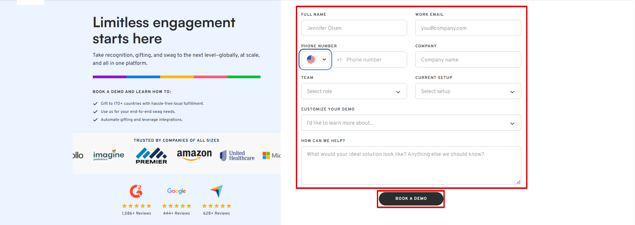Click the Imagine Pediatrics logo
635x225 pixels.
[x=109, y=155]
